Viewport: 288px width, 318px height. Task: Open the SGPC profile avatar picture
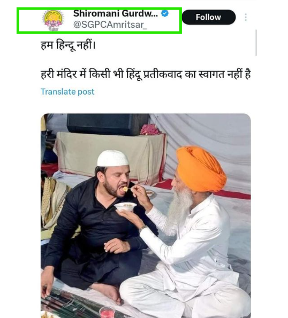[x=53, y=20]
